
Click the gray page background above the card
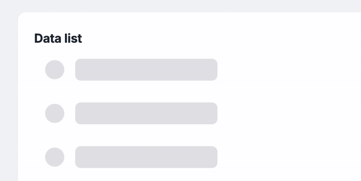click(180, 6)
